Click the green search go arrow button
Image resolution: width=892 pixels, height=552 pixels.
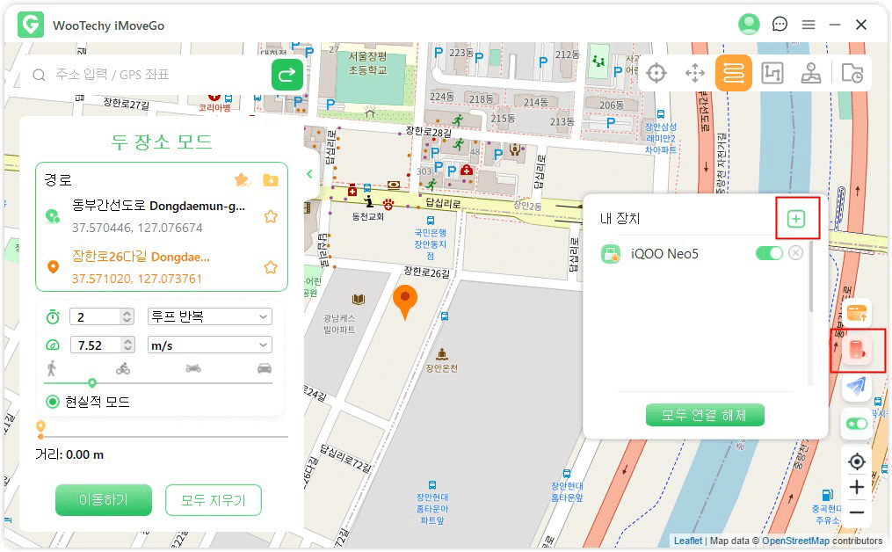point(286,75)
